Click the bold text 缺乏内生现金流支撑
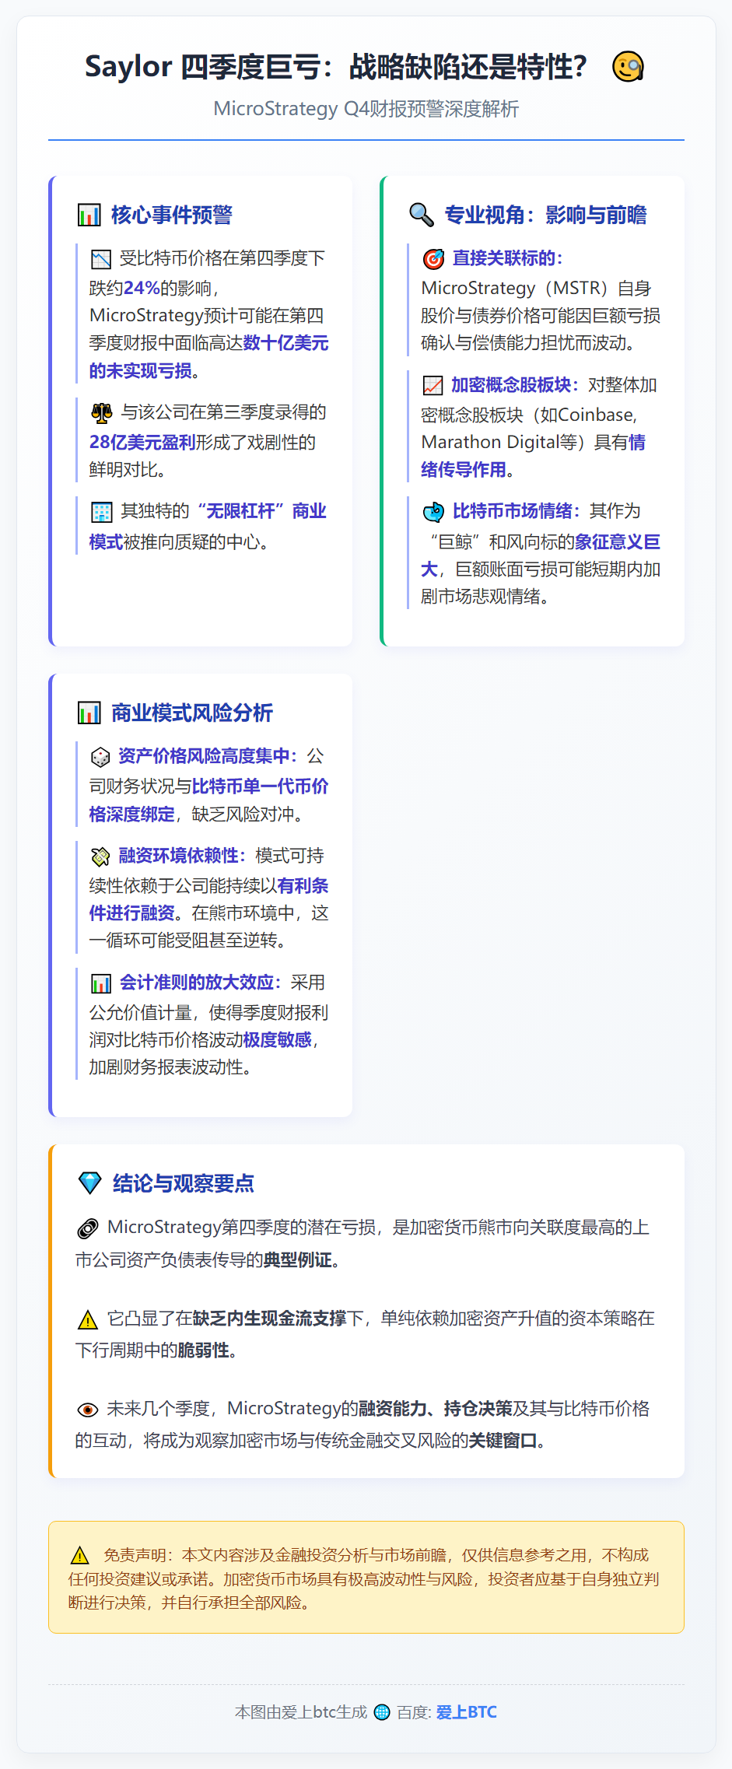732x1769 pixels. coord(269,1319)
